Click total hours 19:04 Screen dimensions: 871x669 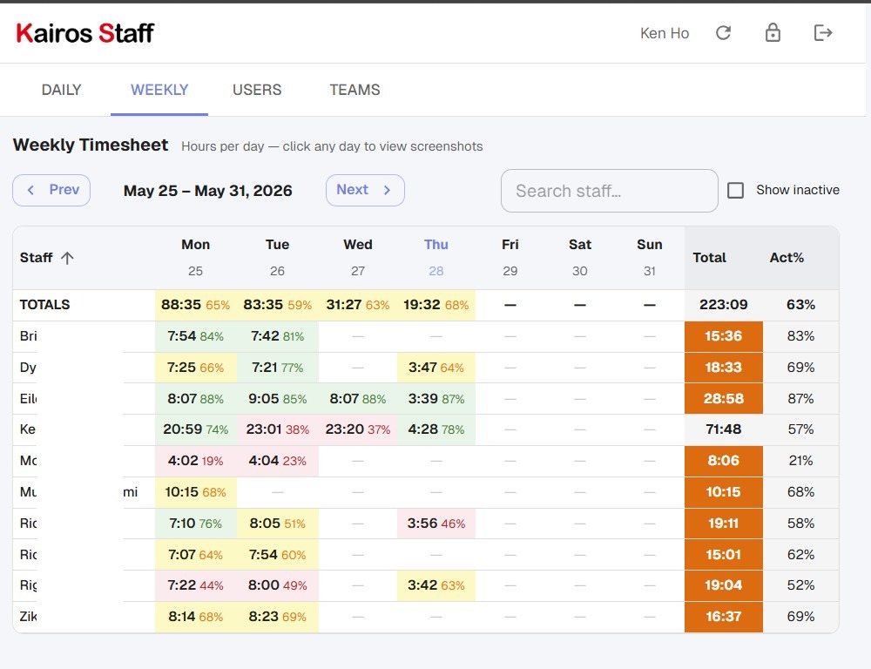click(723, 585)
